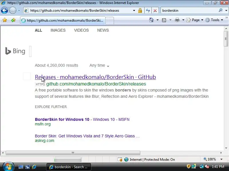
Task: Switch to NEWS results tab
Action: click(103, 30)
